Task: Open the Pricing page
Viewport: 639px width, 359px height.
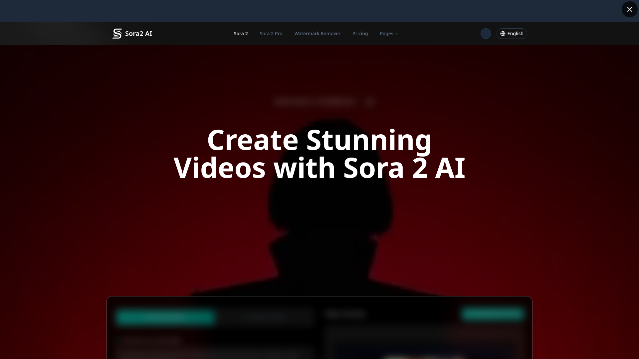Action: click(360, 34)
